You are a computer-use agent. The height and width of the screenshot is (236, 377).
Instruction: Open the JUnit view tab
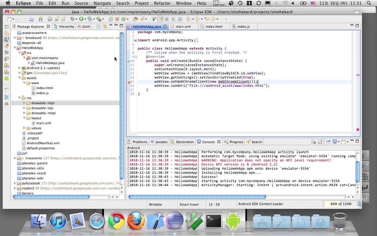(x=83, y=27)
